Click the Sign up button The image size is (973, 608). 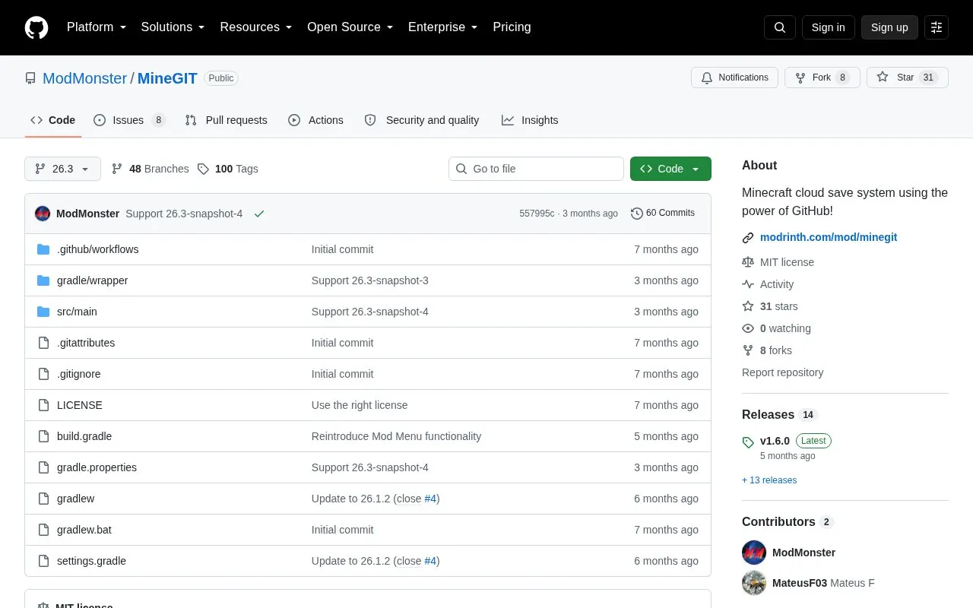pyautogui.click(x=889, y=27)
